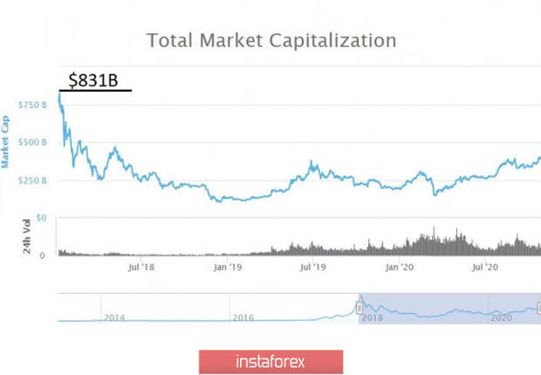541x375 pixels.
Task: Click the Market Cap vertical axis title
Action: pyautogui.click(x=5, y=142)
